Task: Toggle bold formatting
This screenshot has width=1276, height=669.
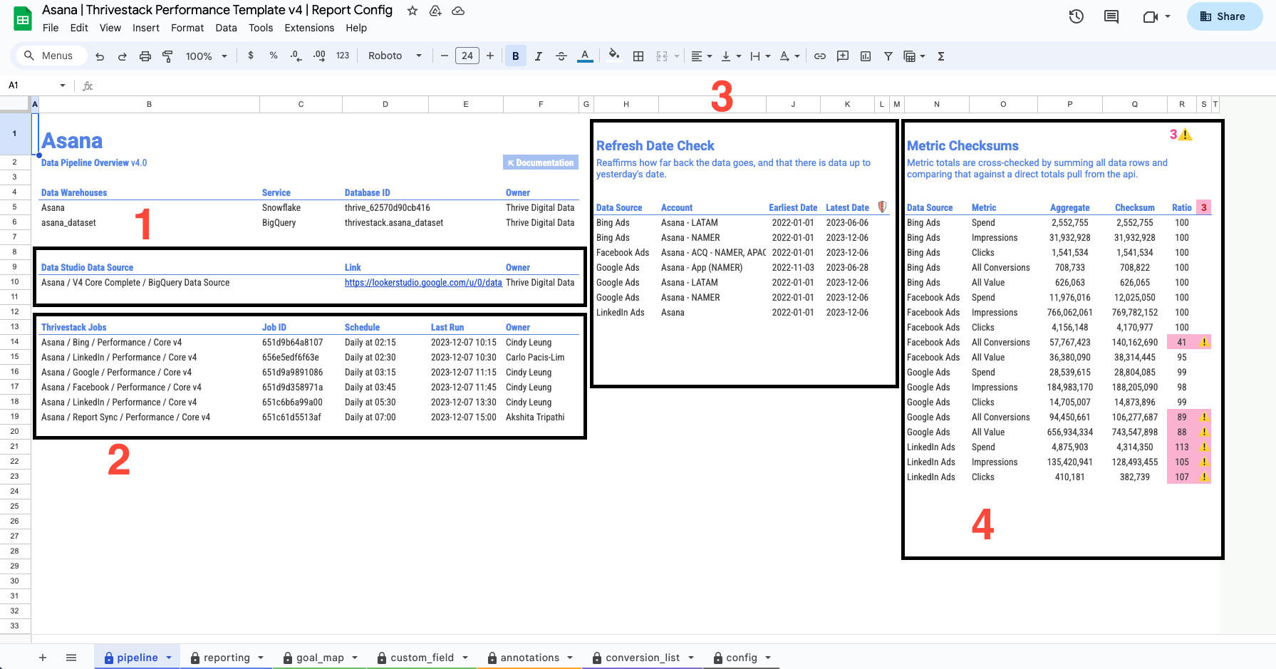Action: click(x=515, y=56)
